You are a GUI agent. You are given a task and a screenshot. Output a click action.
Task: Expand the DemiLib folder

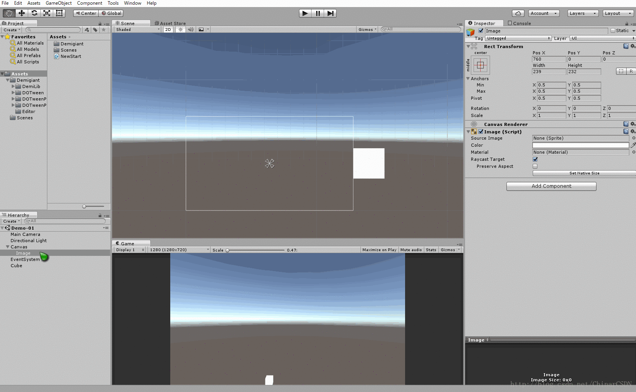pyautogui.click(x=13, y=86)
